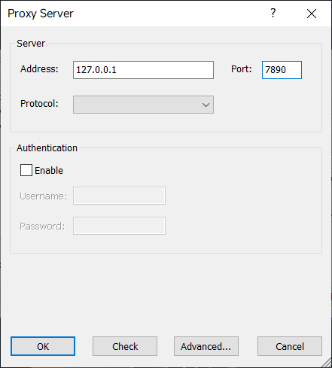Screen dimensions: 332x368
Task: Click the question mark help icon
Action: pos(273,13)
